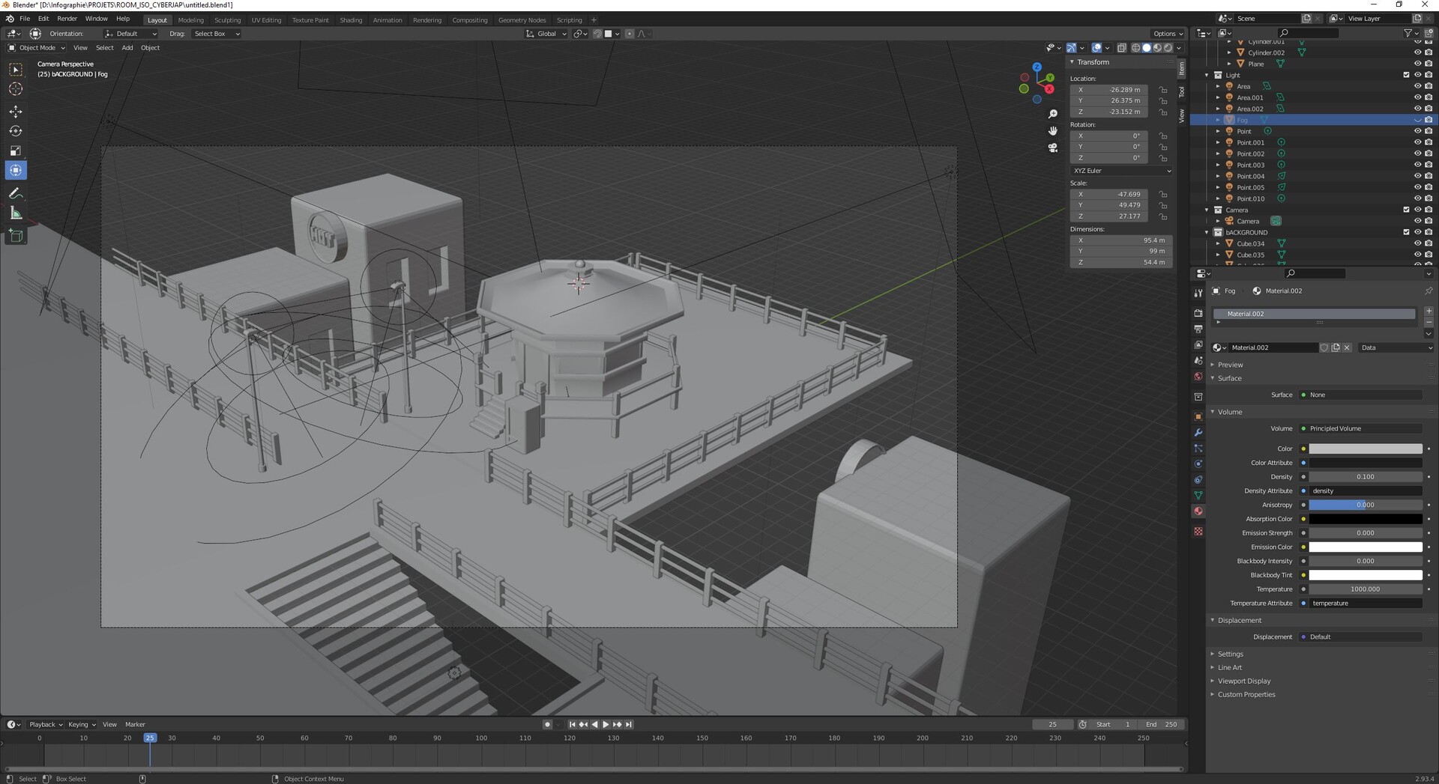The height and width of the screenshot is (784, 1439).
Task: Hide the Camera object with eye icon
Action: point(1417,221)
